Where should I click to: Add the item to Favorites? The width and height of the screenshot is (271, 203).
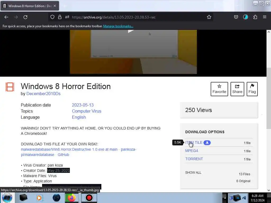pyautogui.click(x=219, y=89)
